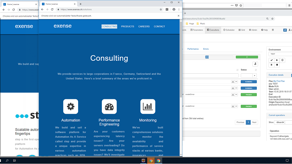Screen dimensions: 292x164
Task: Open the Performance Engineering gauge icon tile
Action: coord(109,107)
